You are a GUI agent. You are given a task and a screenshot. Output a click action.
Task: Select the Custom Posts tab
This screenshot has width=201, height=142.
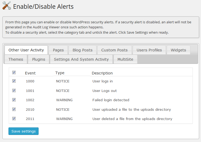point(114,50)
